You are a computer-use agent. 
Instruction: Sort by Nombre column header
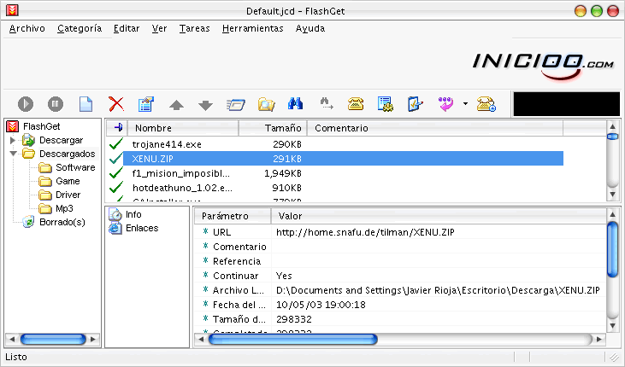183,128
